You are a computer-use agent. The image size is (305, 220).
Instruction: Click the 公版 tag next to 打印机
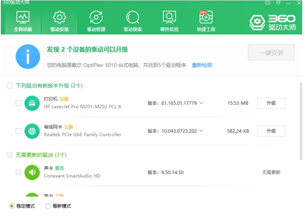coord(64,99)
